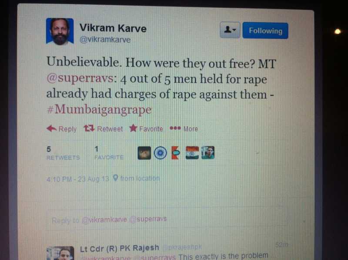Open the @vikramkarve handle link

pos(105,40)
